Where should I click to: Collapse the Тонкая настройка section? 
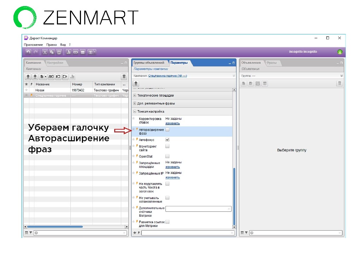tap(135, 111)
